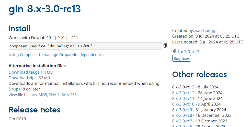Open Using Composer to manage dependencies link
The height and width of the screenshot is (127, 251).
(56, 55)
